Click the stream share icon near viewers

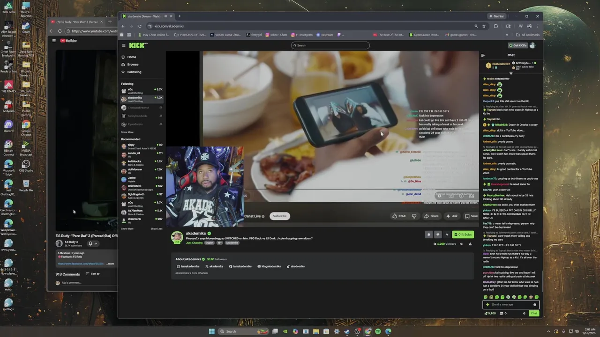pos(461,244)
